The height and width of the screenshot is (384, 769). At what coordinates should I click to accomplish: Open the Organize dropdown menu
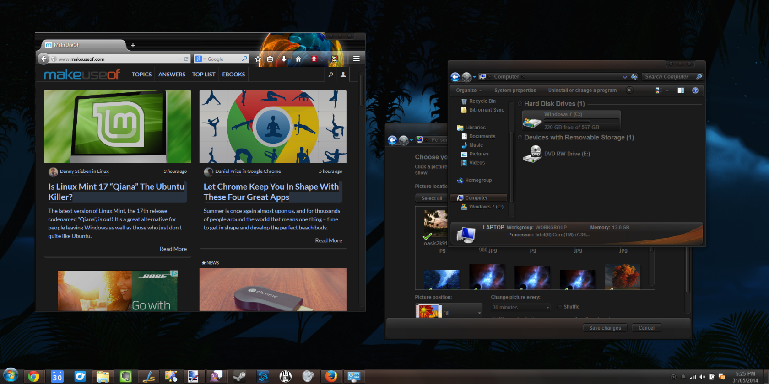point(469,91)
